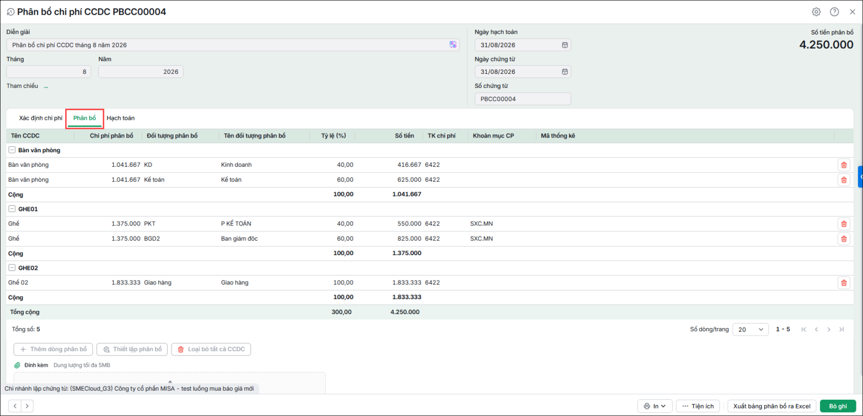This screenshot has height=416, width=863.
Task: Collapse the GHE01 group
Action: point(12,209)
